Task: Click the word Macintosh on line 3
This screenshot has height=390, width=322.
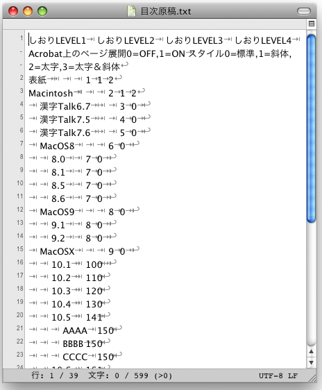Action: click(51, 93)
